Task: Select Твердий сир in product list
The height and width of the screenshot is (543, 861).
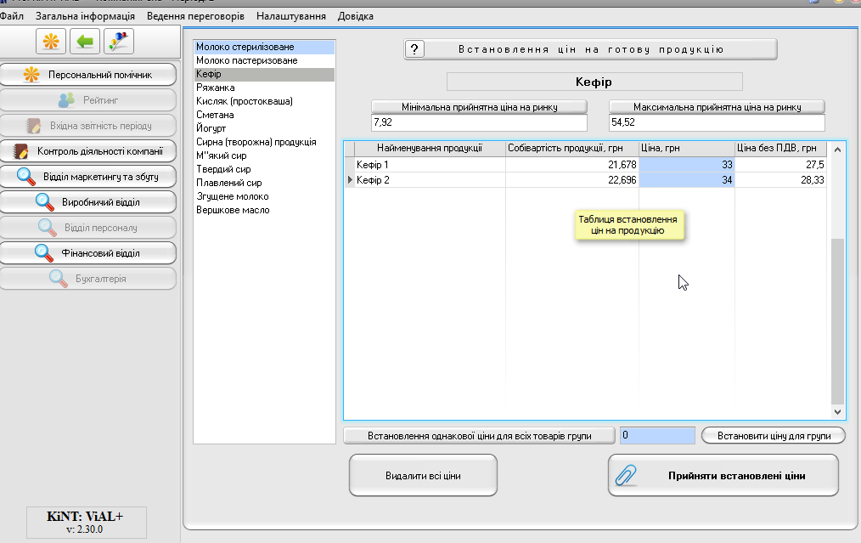Action: pyautogui.click(x=264, y=169)
